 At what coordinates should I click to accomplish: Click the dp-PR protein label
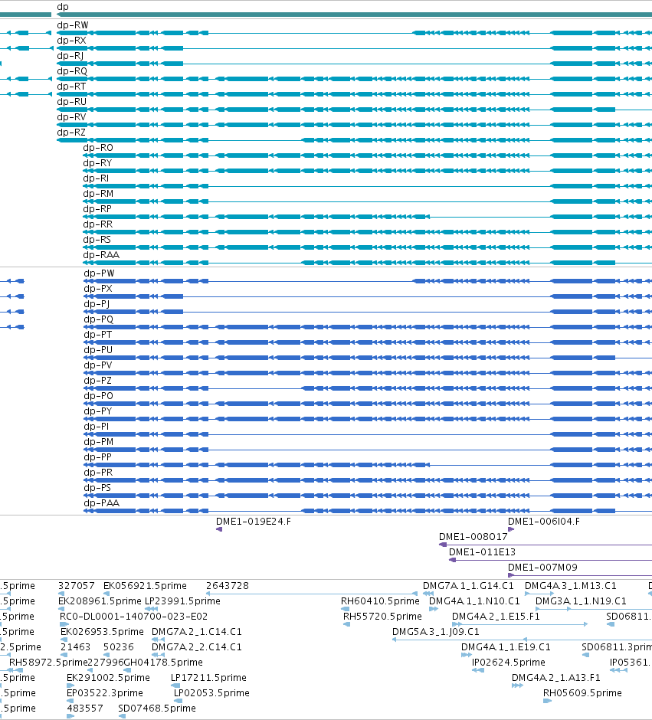[x=98, y=472]
